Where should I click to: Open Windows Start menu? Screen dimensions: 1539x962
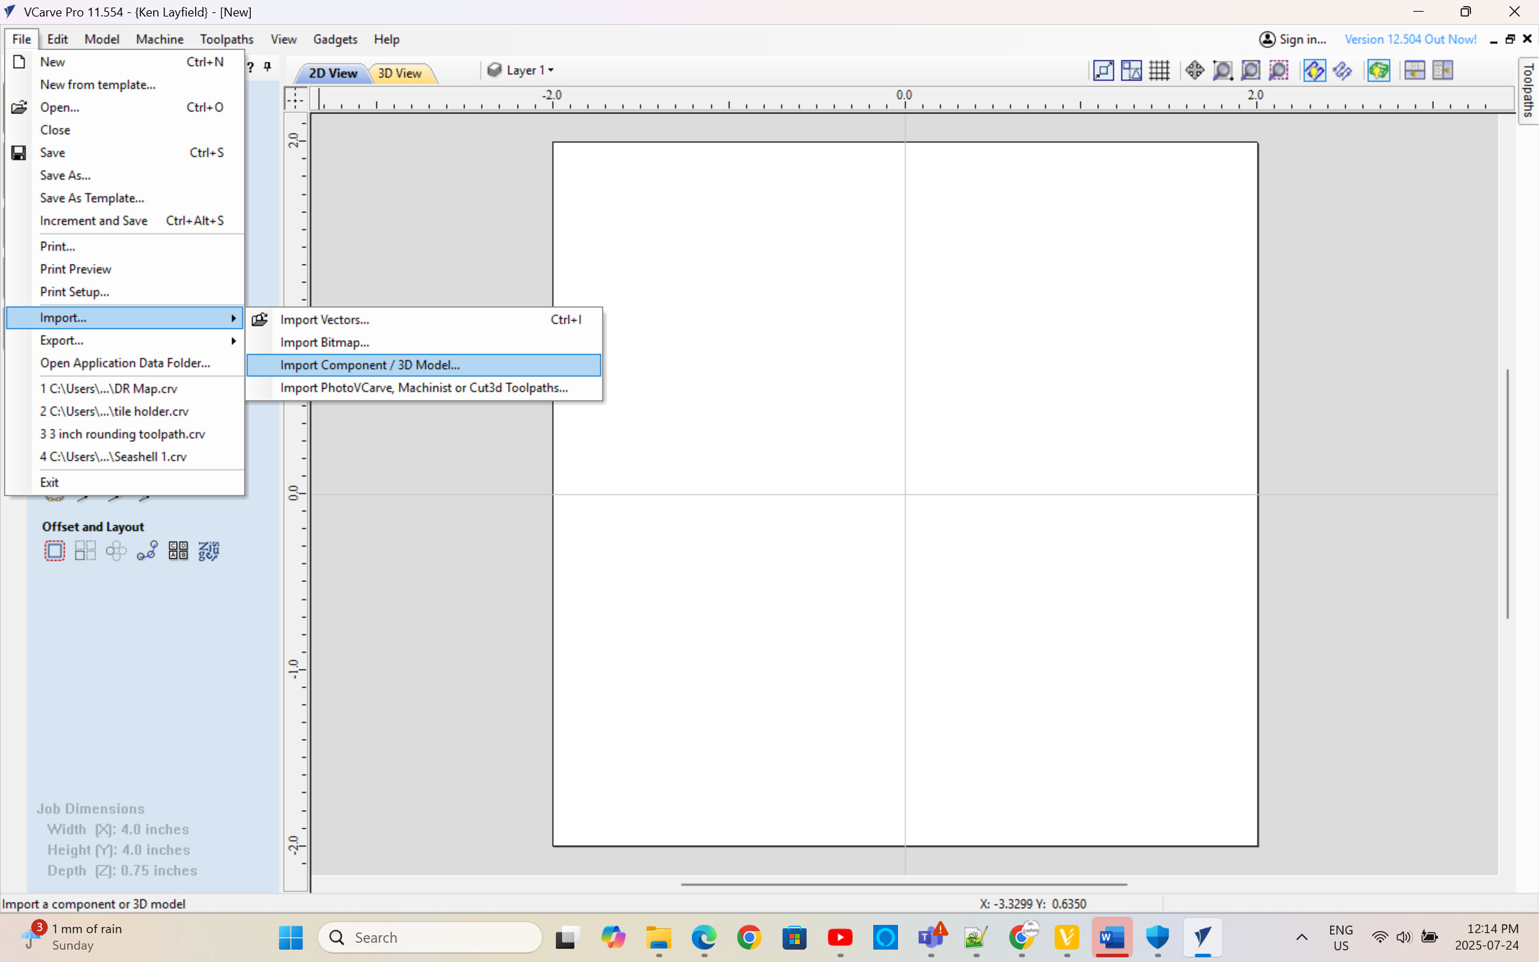coord(291,937)
